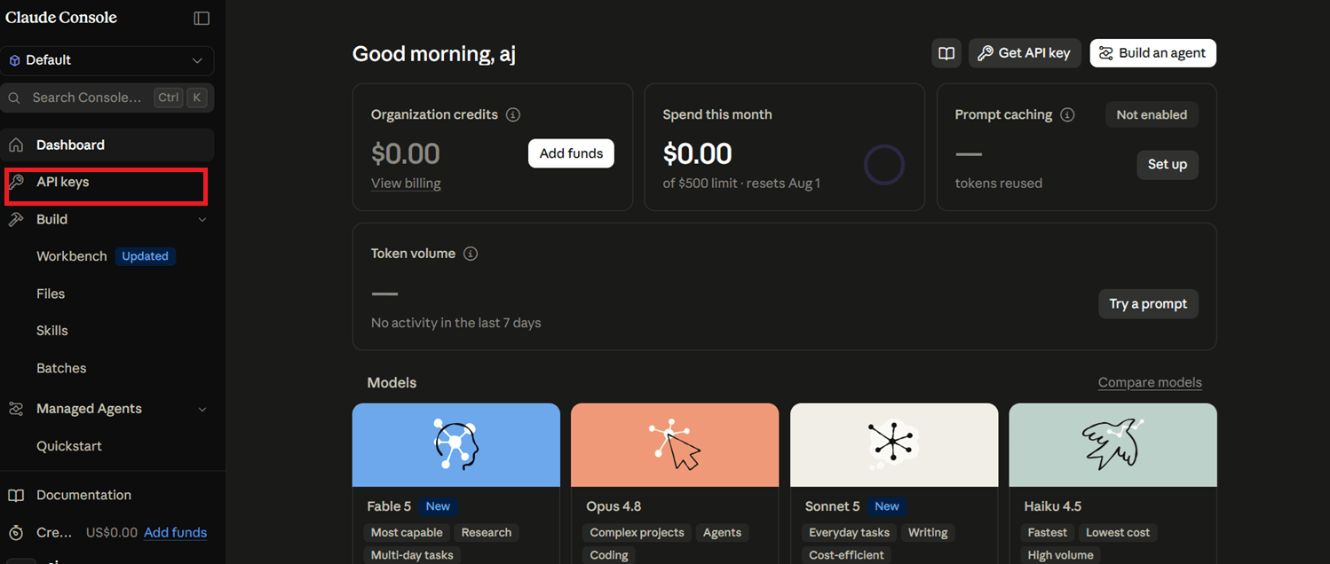Click the Try a prompt button
1330x564 pixels.
point(1148,304)
